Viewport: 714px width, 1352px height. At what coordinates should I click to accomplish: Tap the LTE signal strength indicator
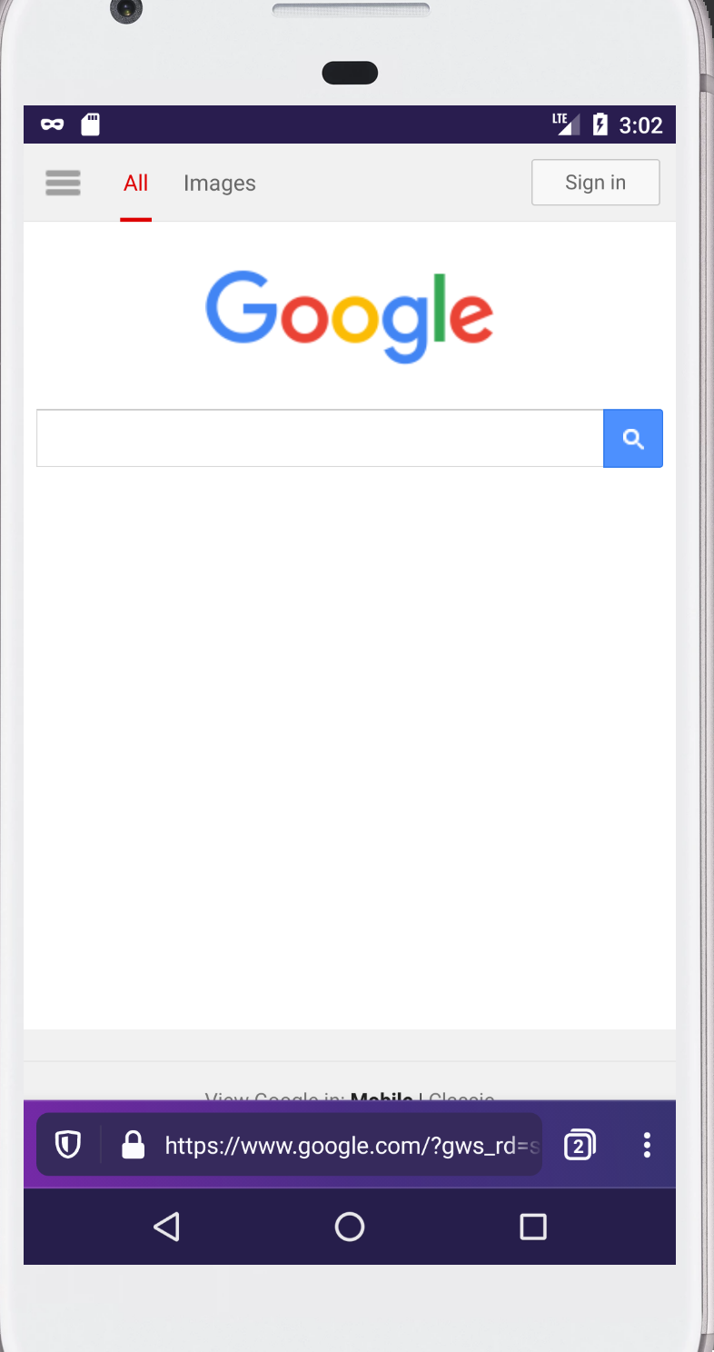pyautogui.click(x=566, y=124)
